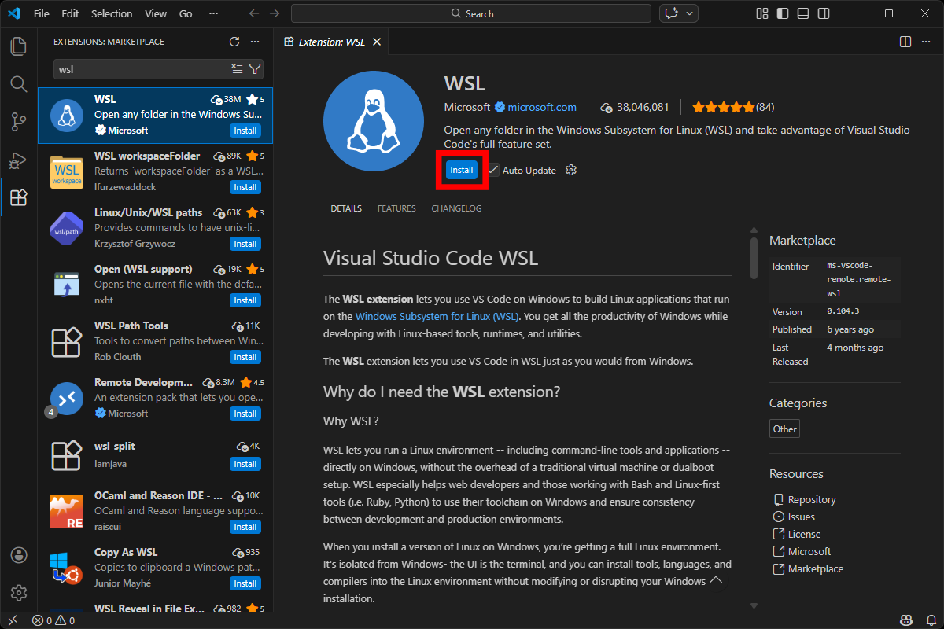Collapse the expanded description with the chevron
The width and height of the screenshot is (944, 629).
point(715,579)
